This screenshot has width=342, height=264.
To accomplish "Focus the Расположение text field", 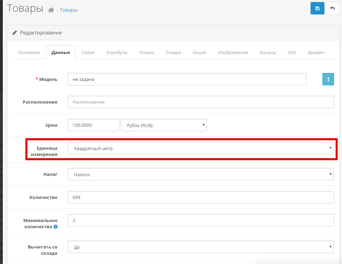I will pyautogui.click(x=201, y=102).
